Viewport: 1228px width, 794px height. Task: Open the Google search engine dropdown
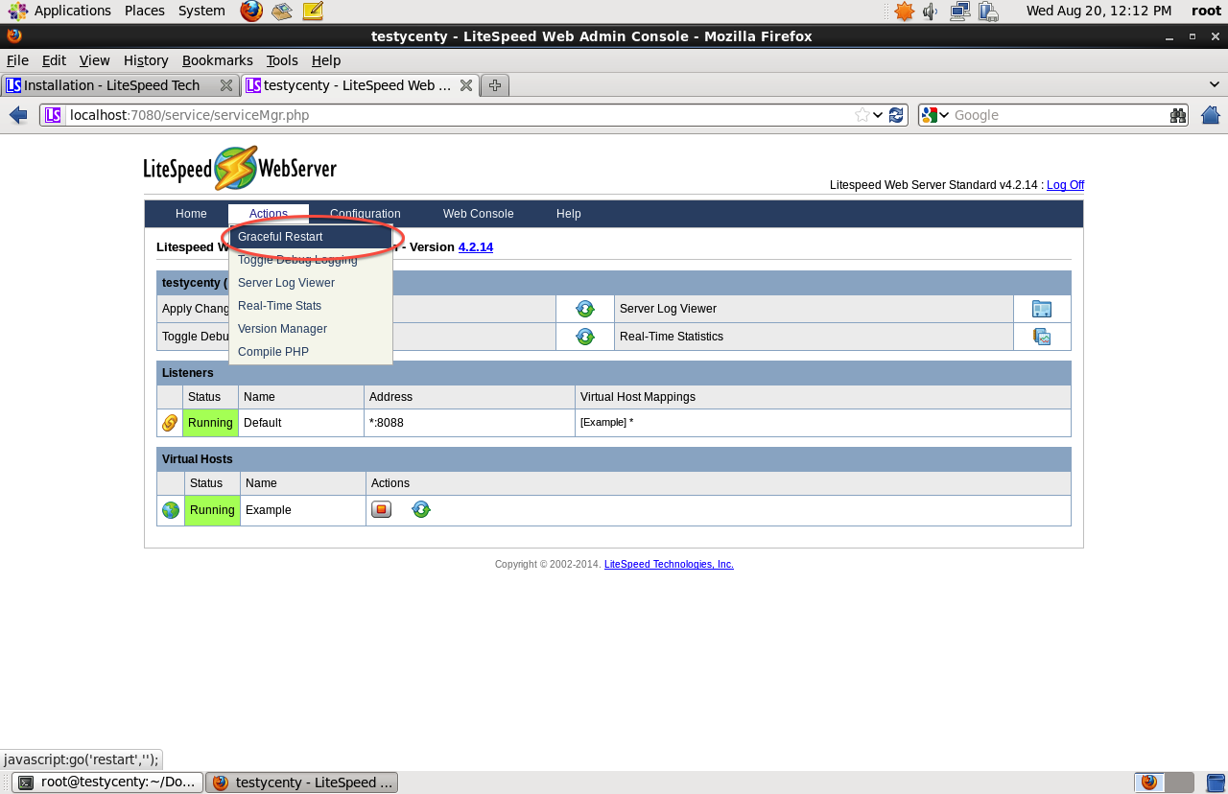(x=935, y=115)
